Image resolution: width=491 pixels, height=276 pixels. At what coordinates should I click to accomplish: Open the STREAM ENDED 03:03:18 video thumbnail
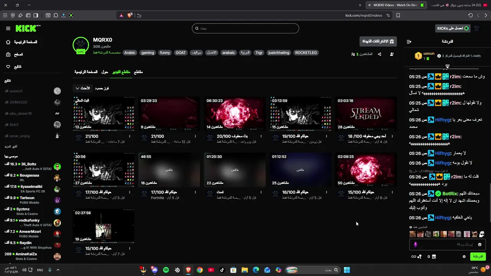[x=366, y=113]
